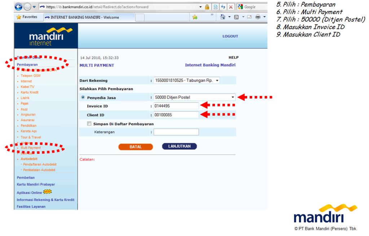Select Asuransi payment option
This screenshot has height=236, width=369.
click(x=27, y=120)
